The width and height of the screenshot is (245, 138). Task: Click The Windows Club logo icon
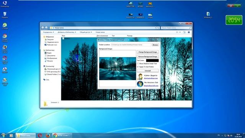tap(140, 84)
